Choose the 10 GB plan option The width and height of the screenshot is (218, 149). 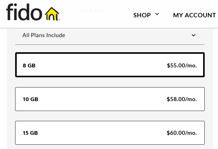[30, 99]
